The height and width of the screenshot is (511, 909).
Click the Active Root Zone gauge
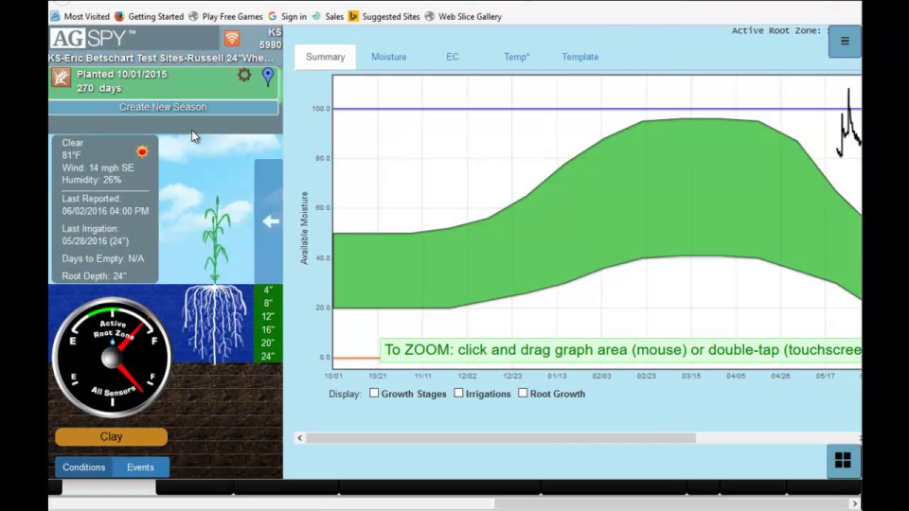coord(112,357)
